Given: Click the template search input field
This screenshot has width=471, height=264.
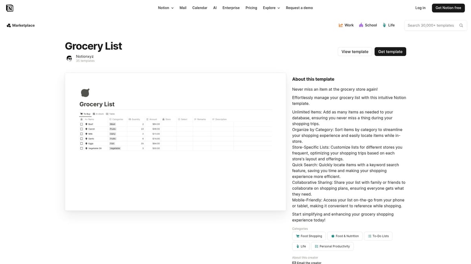Looking at the screenshot, I should click(x=432, y=25).
